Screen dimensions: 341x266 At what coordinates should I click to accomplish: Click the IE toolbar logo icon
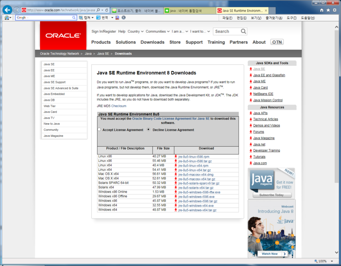pyautogui.click(x=6, y=18)
